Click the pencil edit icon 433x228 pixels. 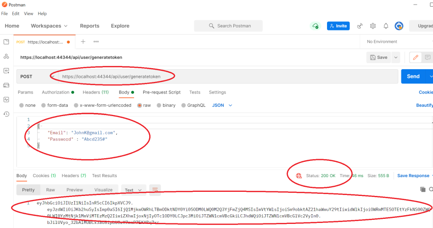(x=415, y=58)
